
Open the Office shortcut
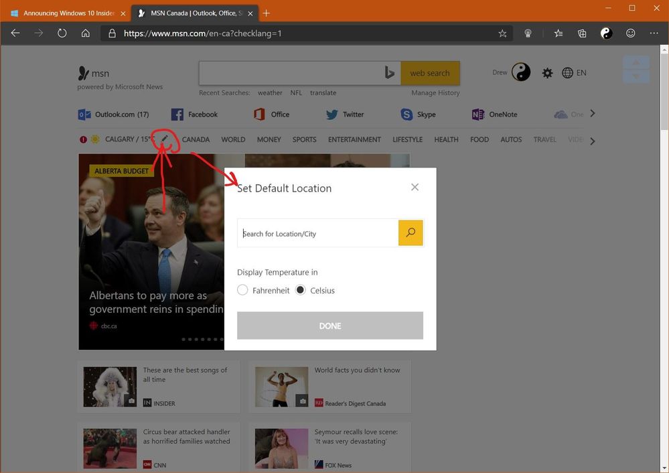point(271,115)
